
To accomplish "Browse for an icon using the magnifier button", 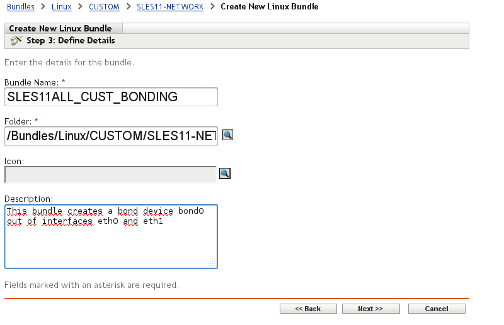I will [x=225, y=174].
